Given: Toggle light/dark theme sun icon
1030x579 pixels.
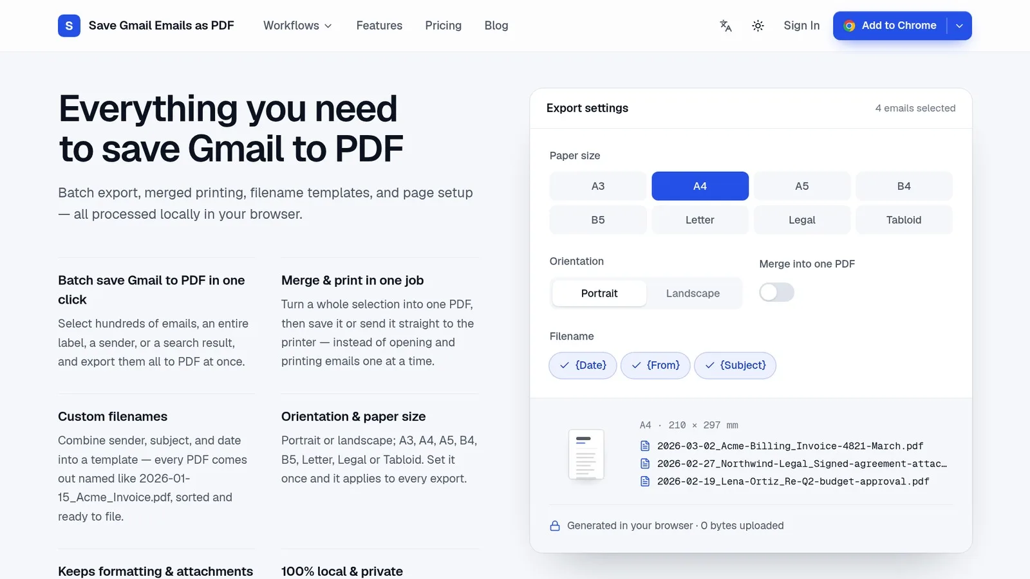Looking at the screenshot, I should (758, 26).
